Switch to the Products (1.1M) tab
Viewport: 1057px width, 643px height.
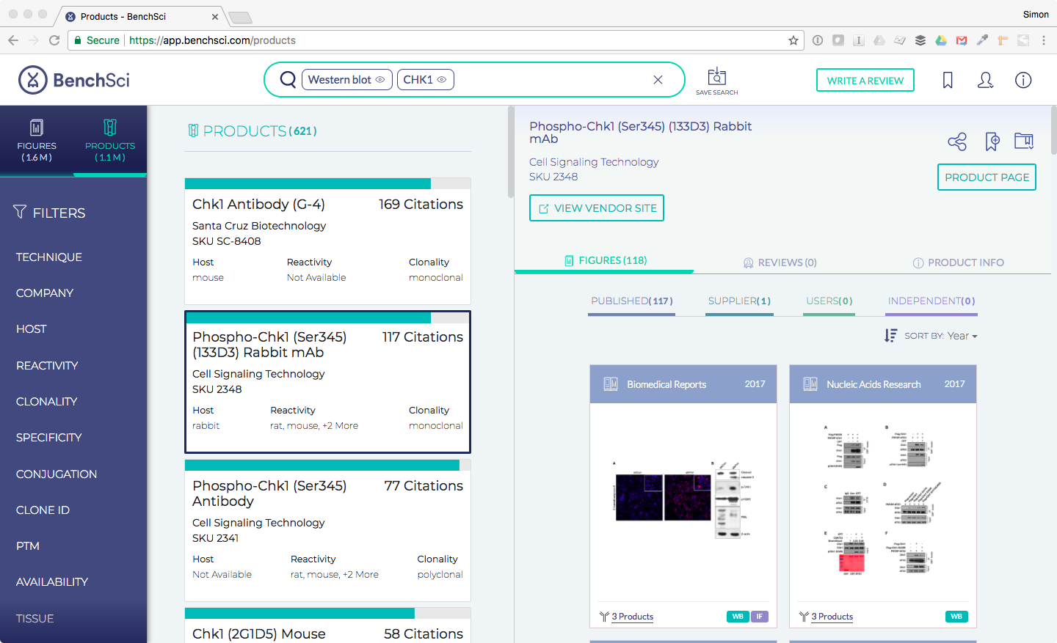110,141
